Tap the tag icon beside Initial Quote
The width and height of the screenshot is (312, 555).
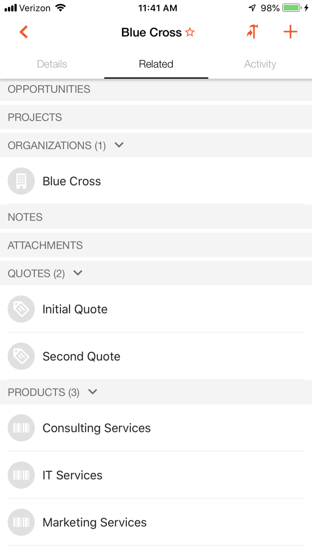coord(21,309)
